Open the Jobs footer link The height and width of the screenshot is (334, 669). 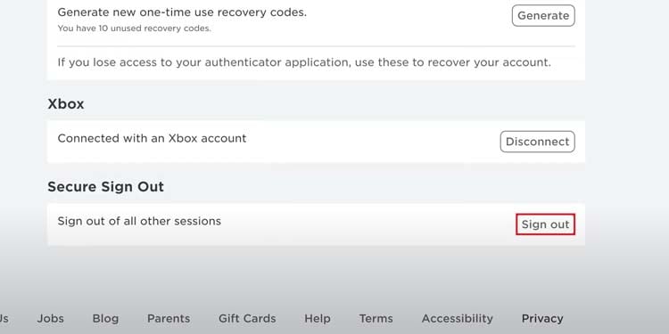(50, 319)
